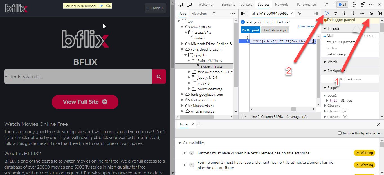Open the DevTools feedback icon beside the gear

click(x=363, y=5)
